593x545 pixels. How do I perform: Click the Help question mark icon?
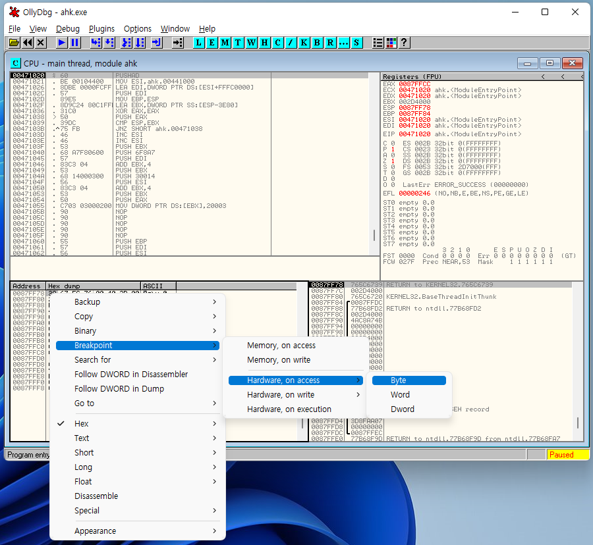click(404, 43)
